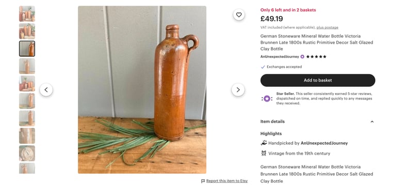
Task: Select the currently highlighted third thumbnail
Action: (x=27, y=49)
